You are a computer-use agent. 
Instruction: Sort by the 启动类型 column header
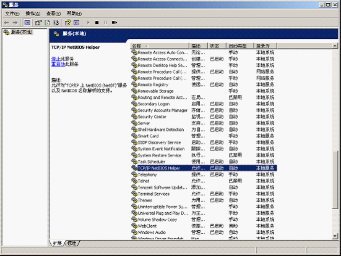pyautogui.click(x=240, y=46)
